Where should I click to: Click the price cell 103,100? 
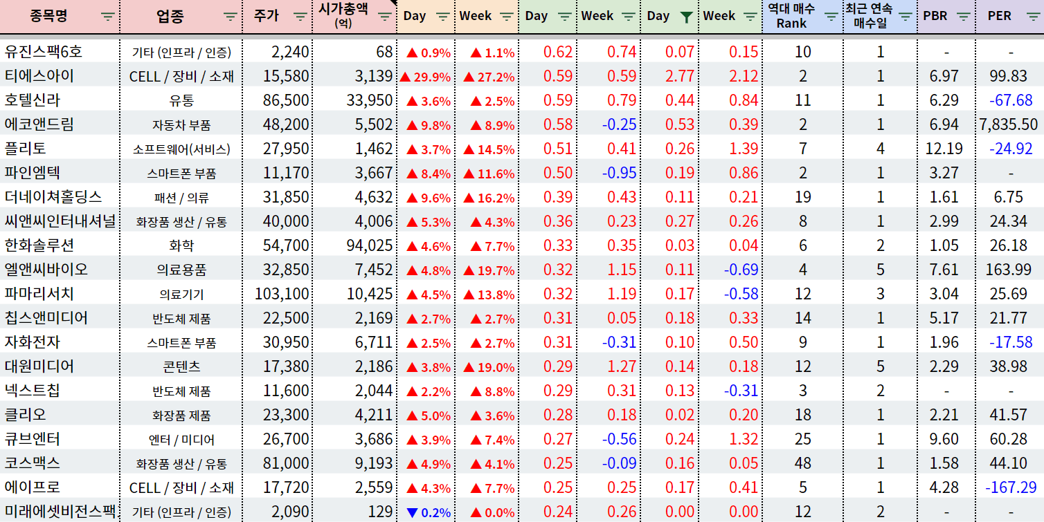277,294
